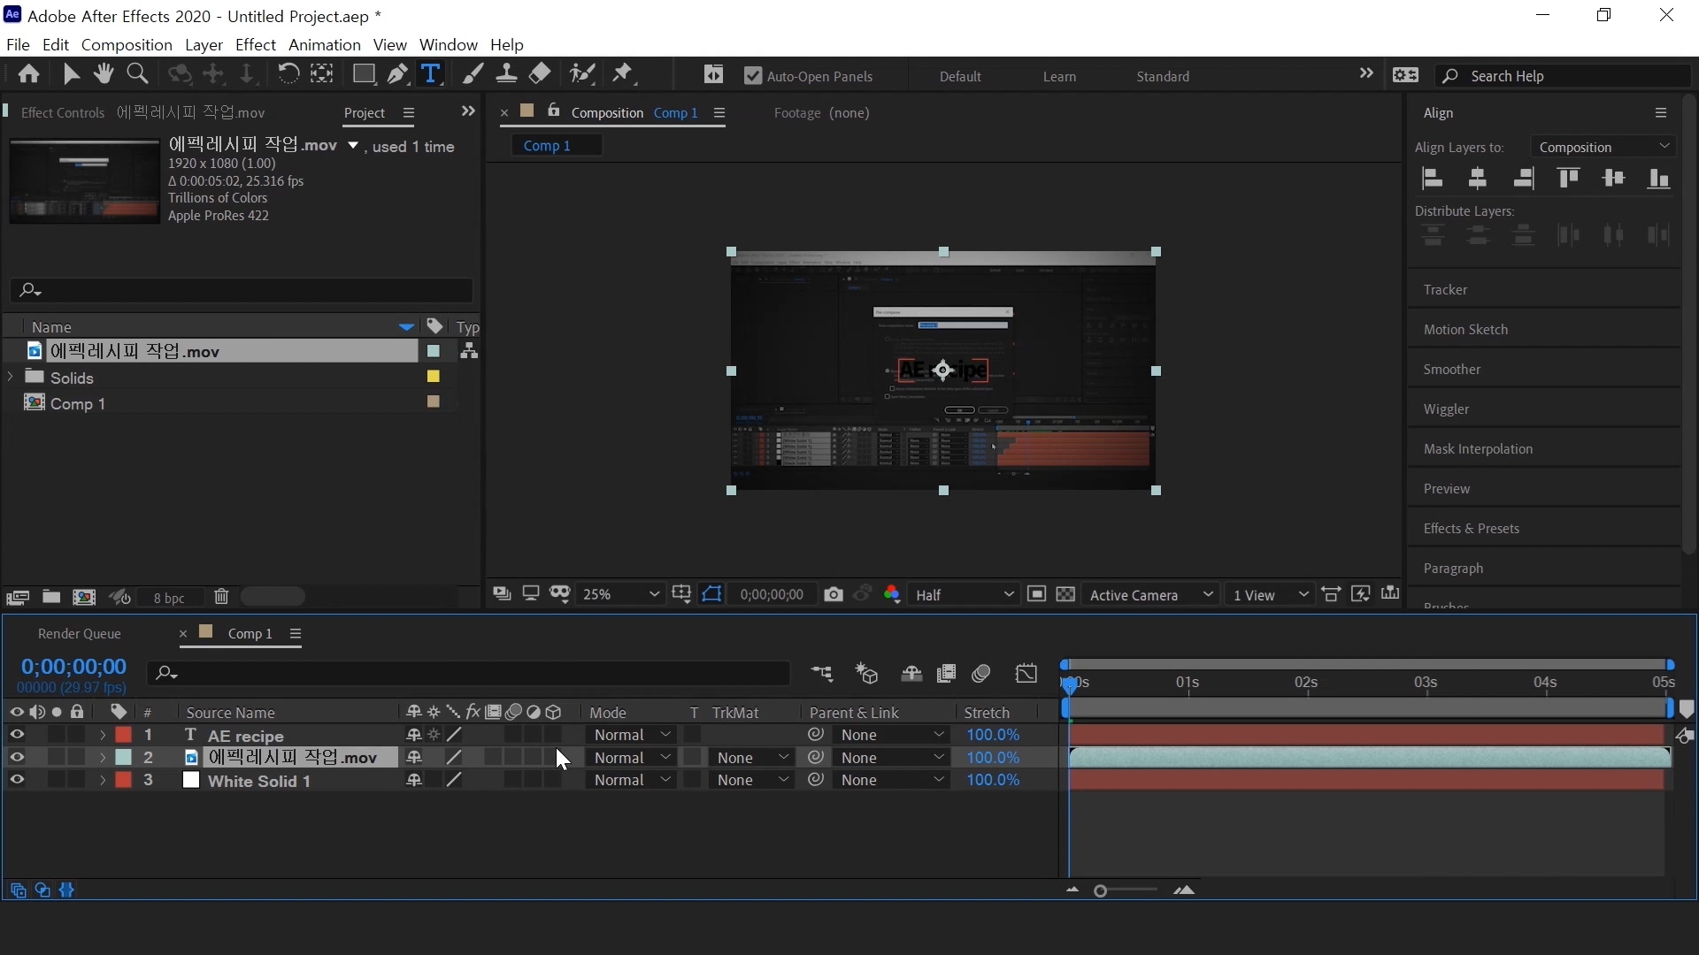Open the Effects & Presets panel
This screenshot has height=955, width=1699.
[1471, 529]
